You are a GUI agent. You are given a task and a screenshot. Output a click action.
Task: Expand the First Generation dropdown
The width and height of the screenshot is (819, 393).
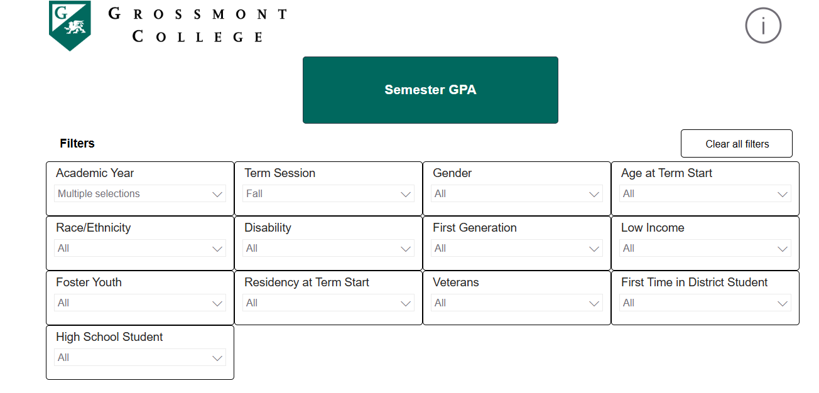pos(516,248)
